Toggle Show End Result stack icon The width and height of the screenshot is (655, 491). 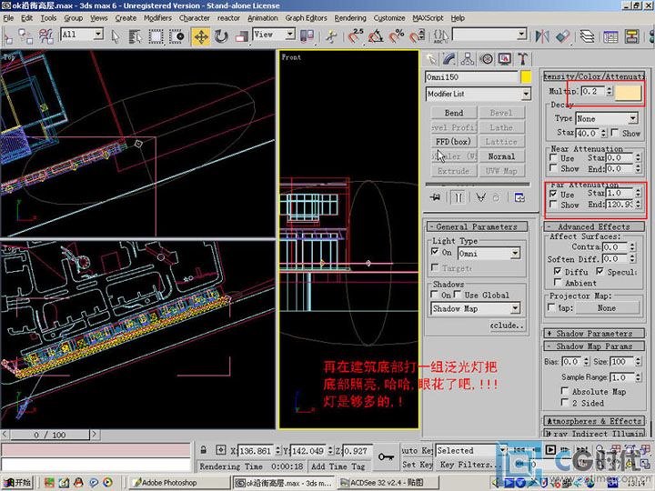(458, 197)
